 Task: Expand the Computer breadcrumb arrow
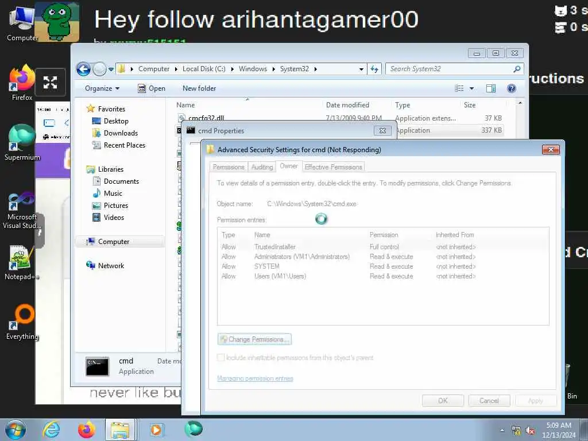[176, 69]
